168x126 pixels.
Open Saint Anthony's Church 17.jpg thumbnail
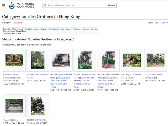tap(85, 60)
